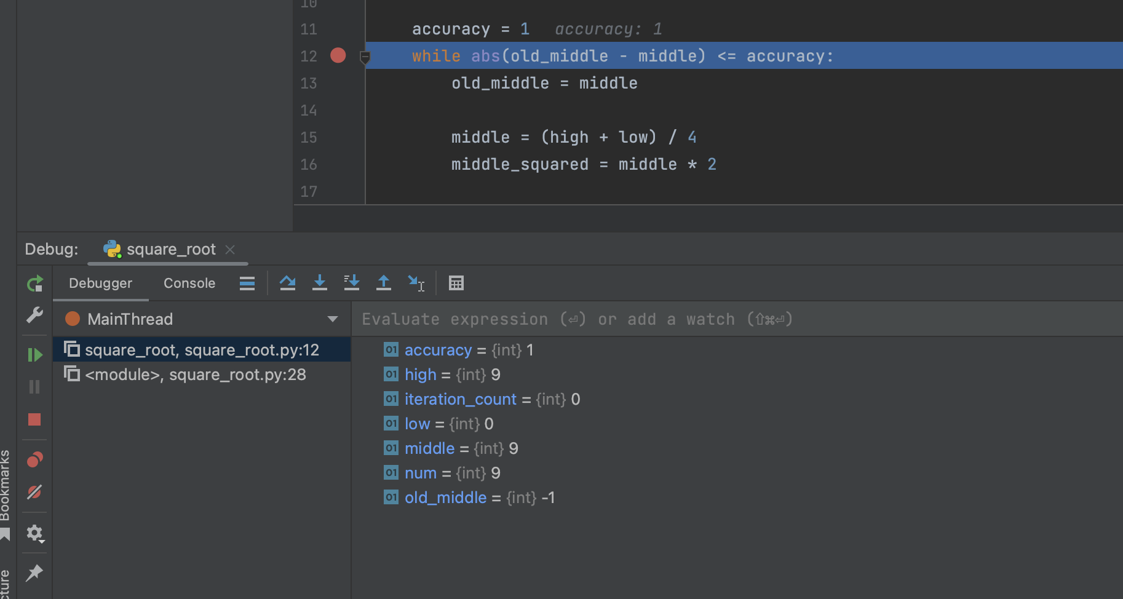Switch to the Console tab

click(x=189, y=283)
